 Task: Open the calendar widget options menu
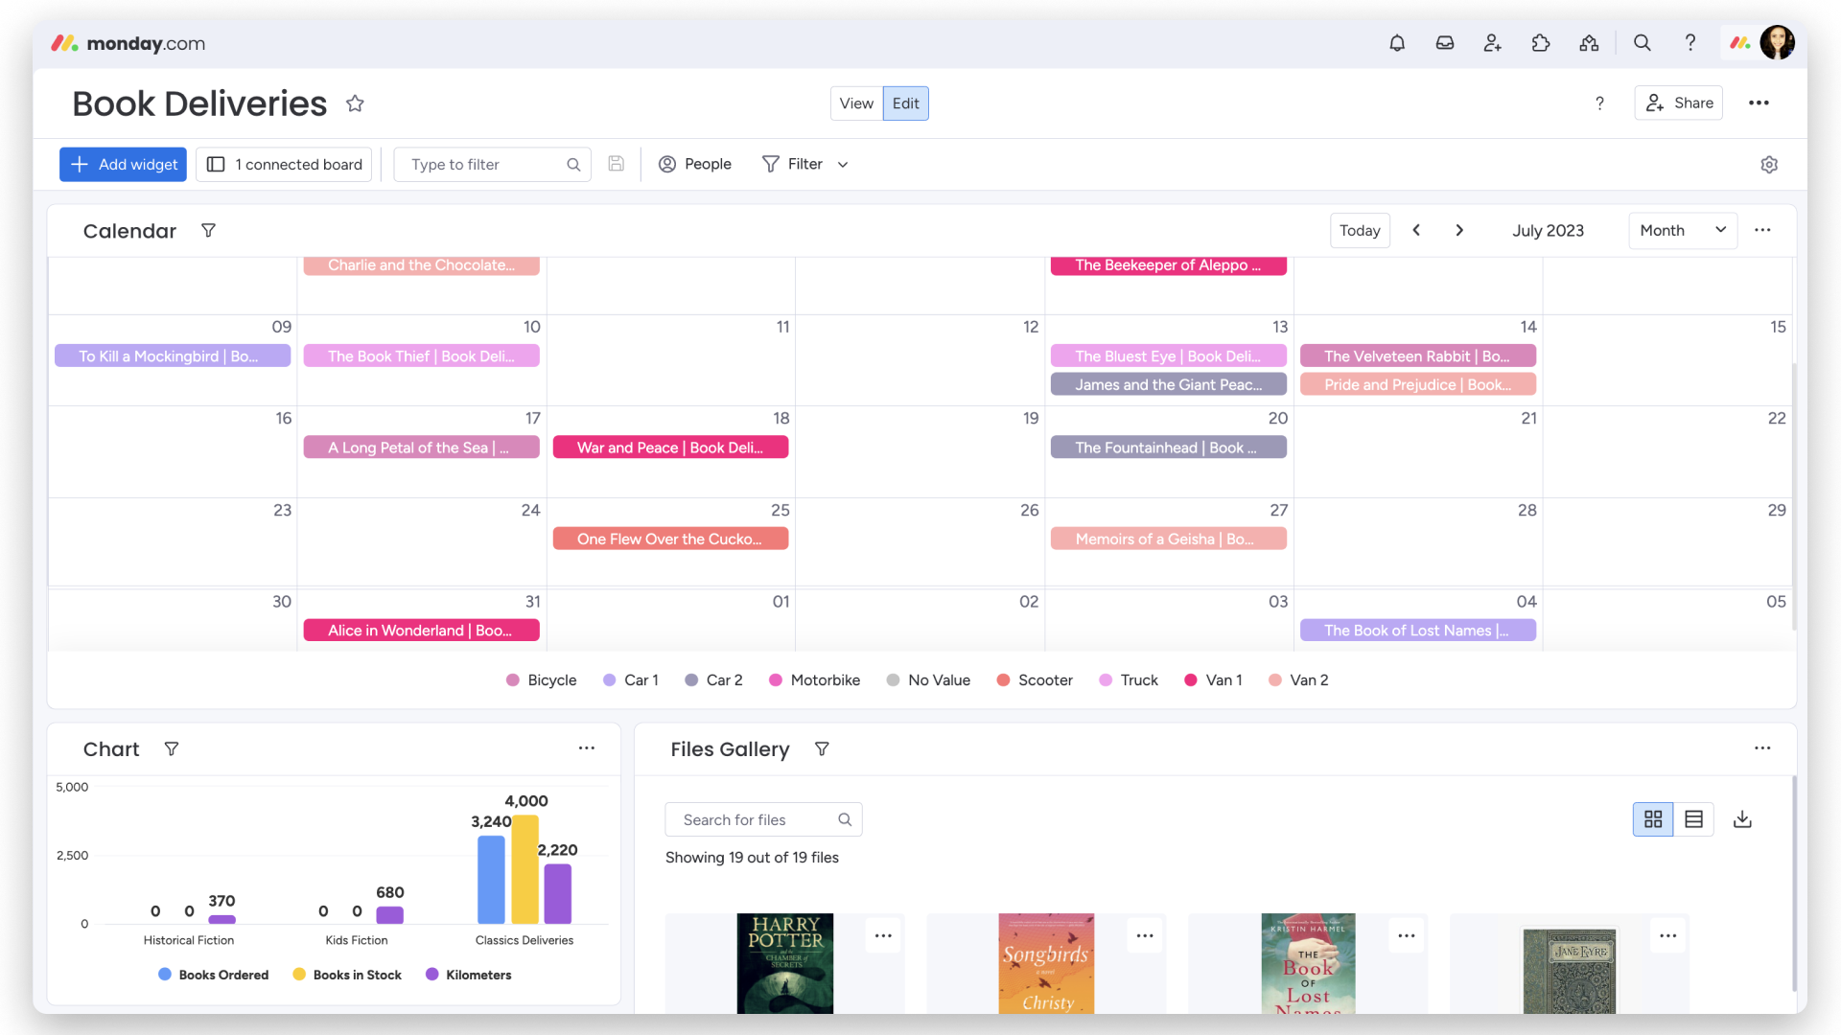[x=1763, y=230]
